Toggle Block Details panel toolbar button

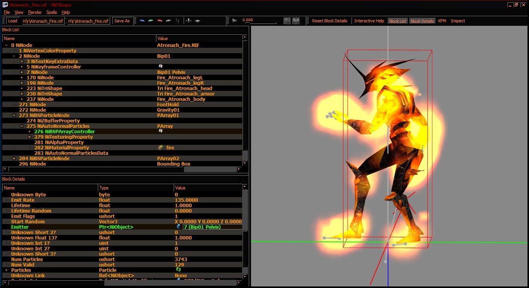pos(422,21)
